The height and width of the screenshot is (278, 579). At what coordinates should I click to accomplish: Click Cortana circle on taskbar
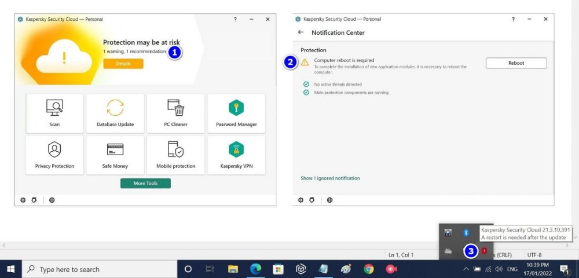[x=188, y=269]
